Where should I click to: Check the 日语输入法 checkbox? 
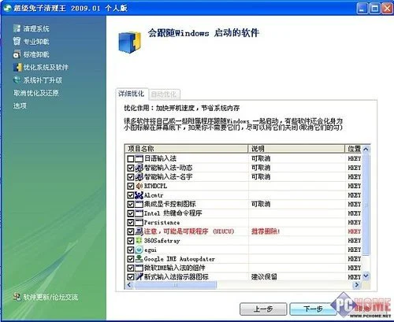point(131,159)
